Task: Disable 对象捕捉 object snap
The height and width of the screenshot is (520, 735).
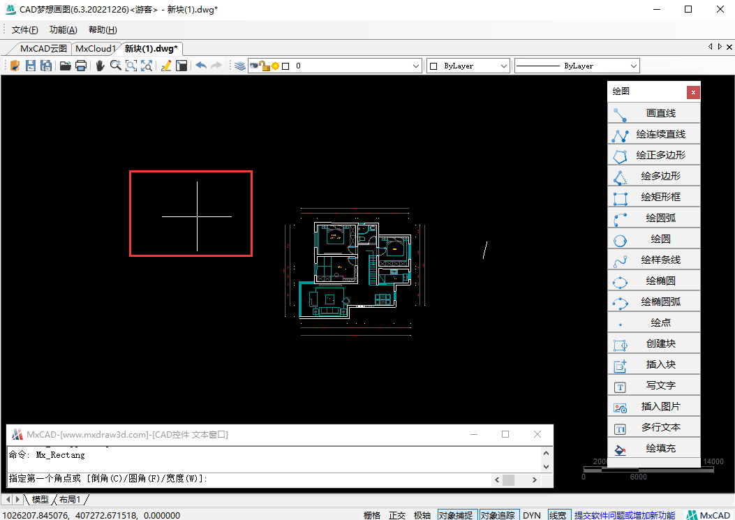Action: [x=457, y=515]
